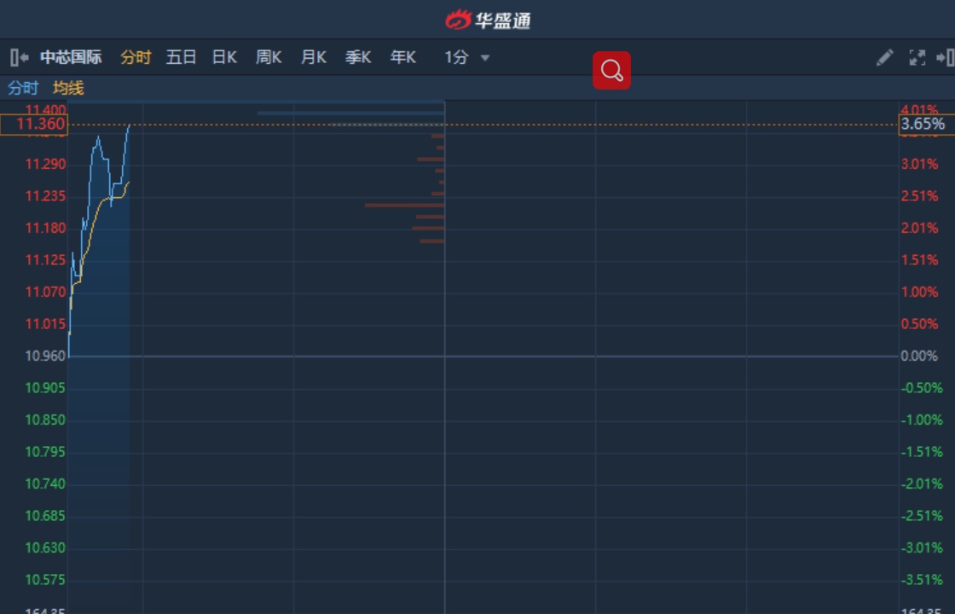Collapse right panel arrow icon

tap(946, 58)
